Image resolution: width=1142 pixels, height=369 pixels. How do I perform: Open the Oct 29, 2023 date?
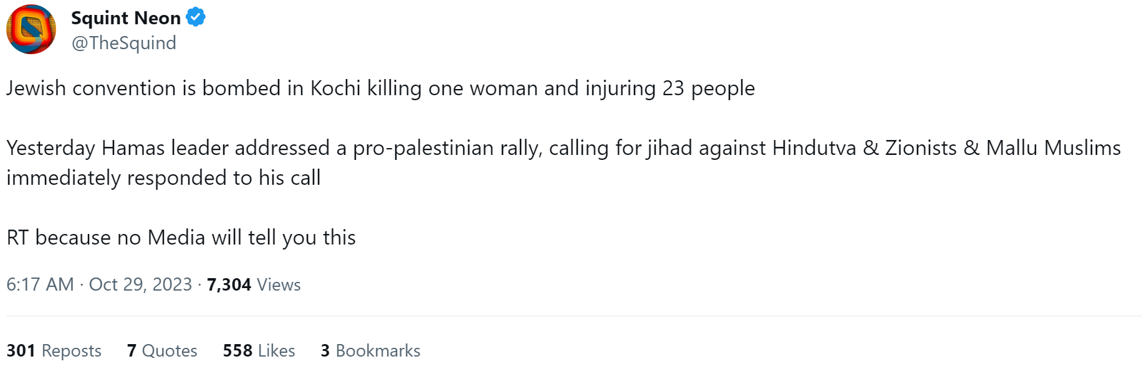coord(140,284)
